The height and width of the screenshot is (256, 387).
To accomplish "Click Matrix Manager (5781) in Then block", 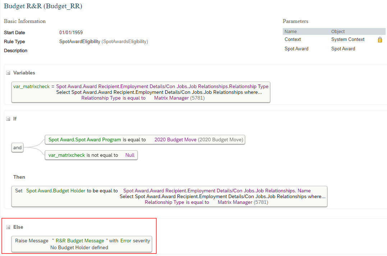I will pyautogui.click(x=243, y=202).
